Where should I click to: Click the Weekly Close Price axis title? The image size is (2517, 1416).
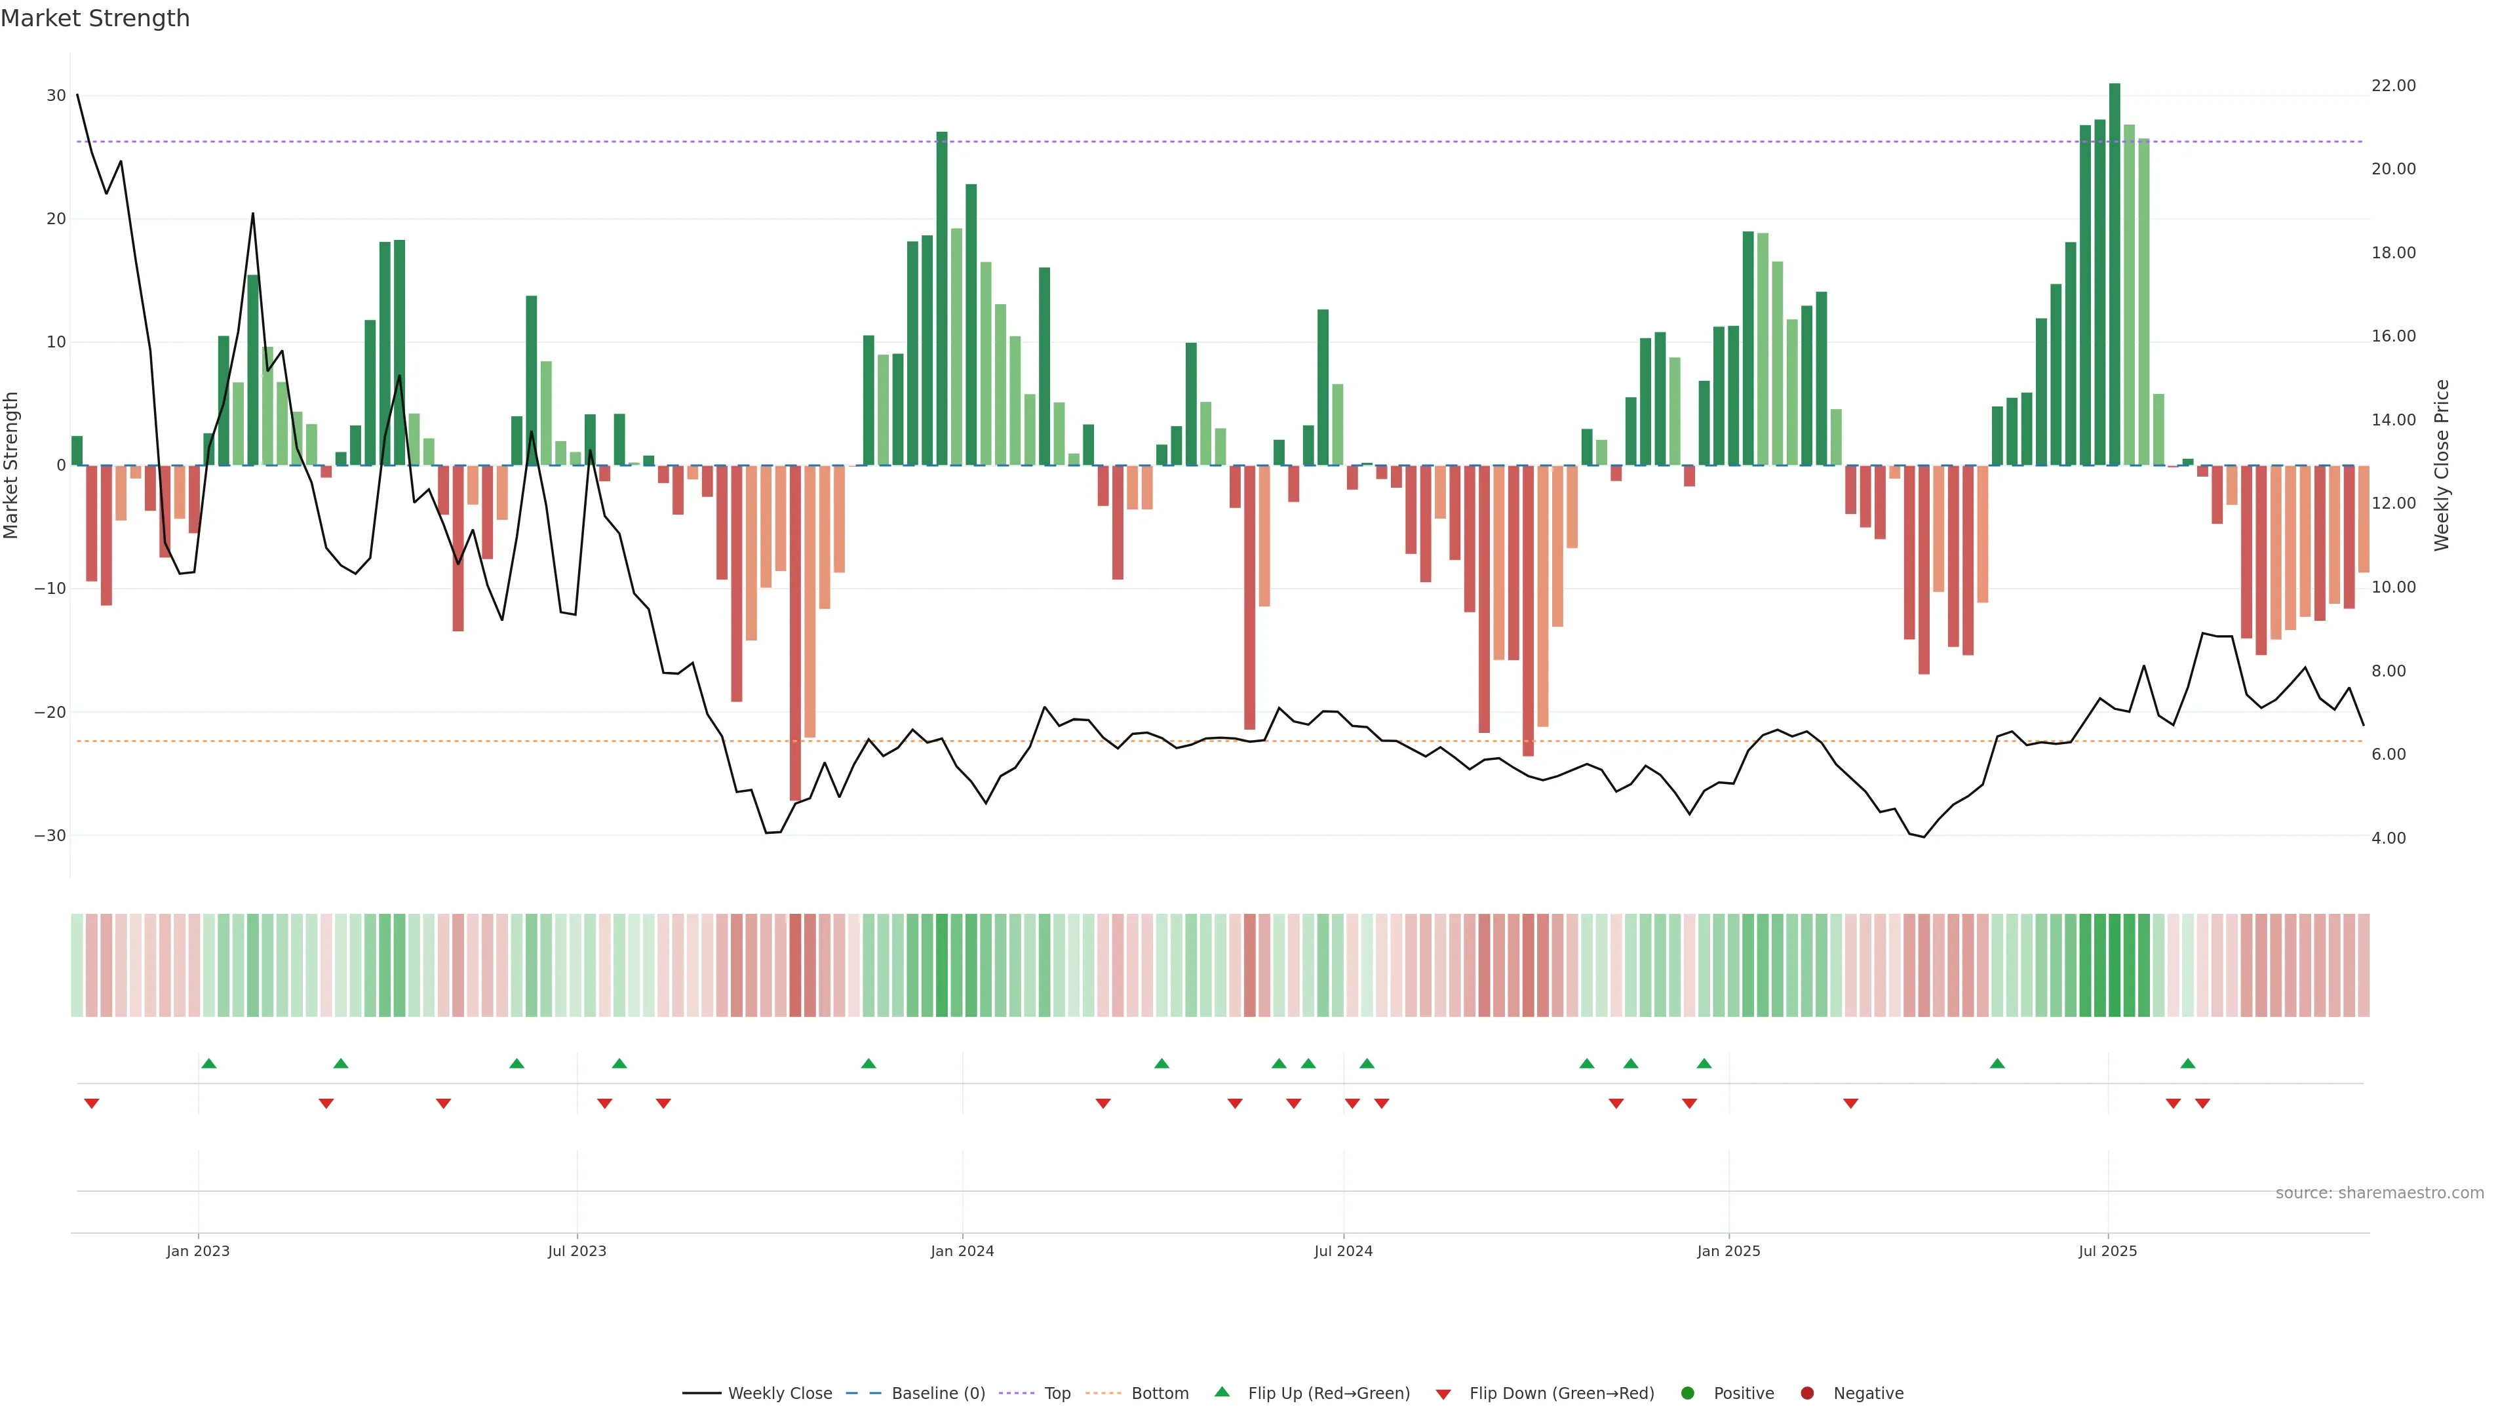point(2442,465)
